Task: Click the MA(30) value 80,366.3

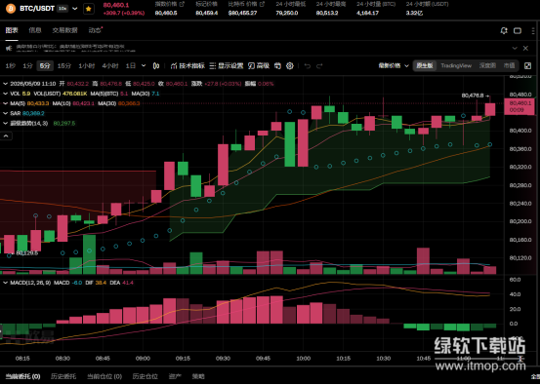Action: click(129, 103)
